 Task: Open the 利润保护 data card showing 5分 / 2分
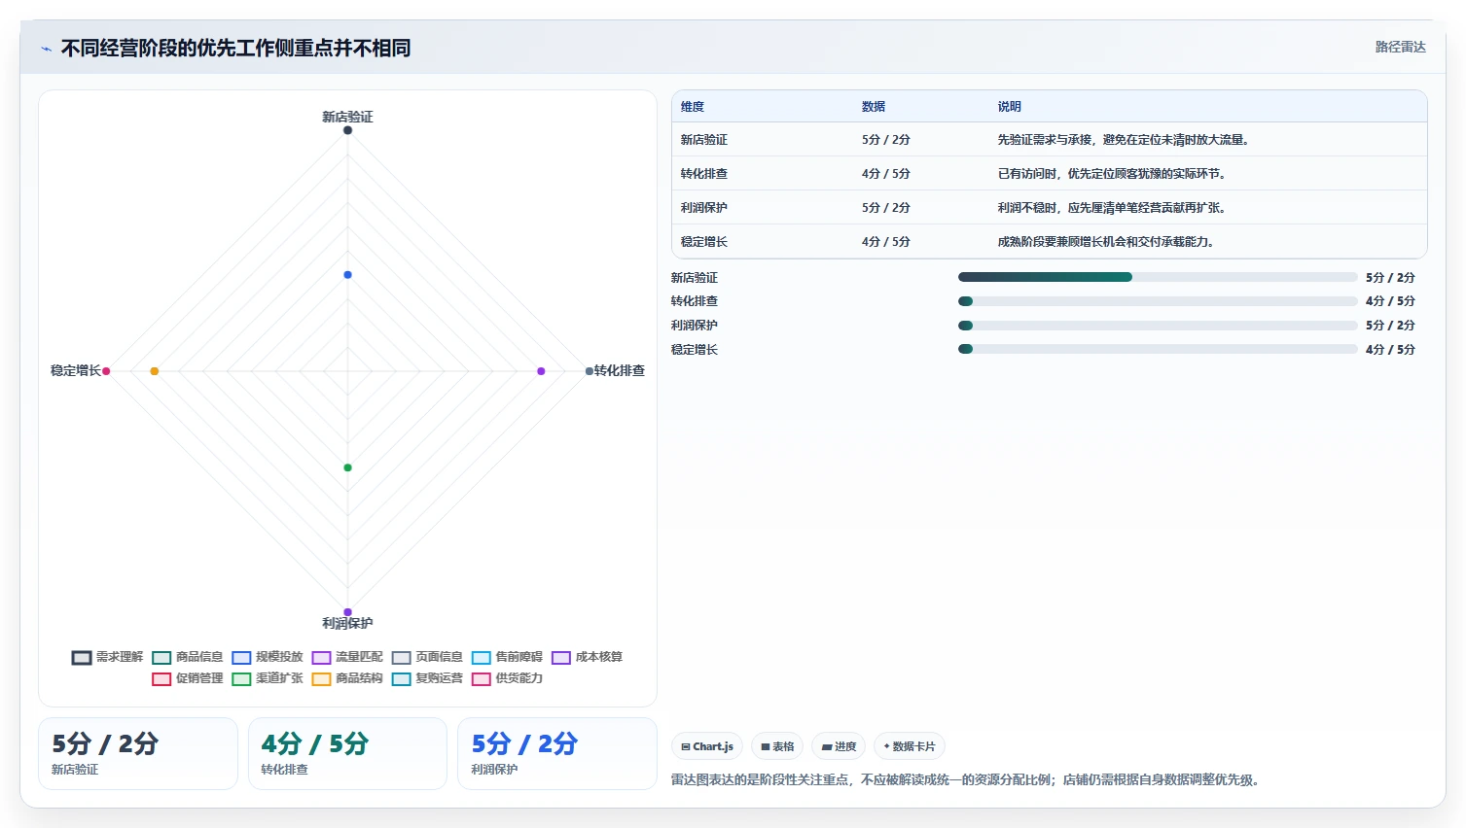(557, 753)
